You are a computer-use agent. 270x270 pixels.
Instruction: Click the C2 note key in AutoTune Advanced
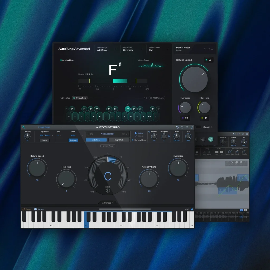(x=106, y=117)
